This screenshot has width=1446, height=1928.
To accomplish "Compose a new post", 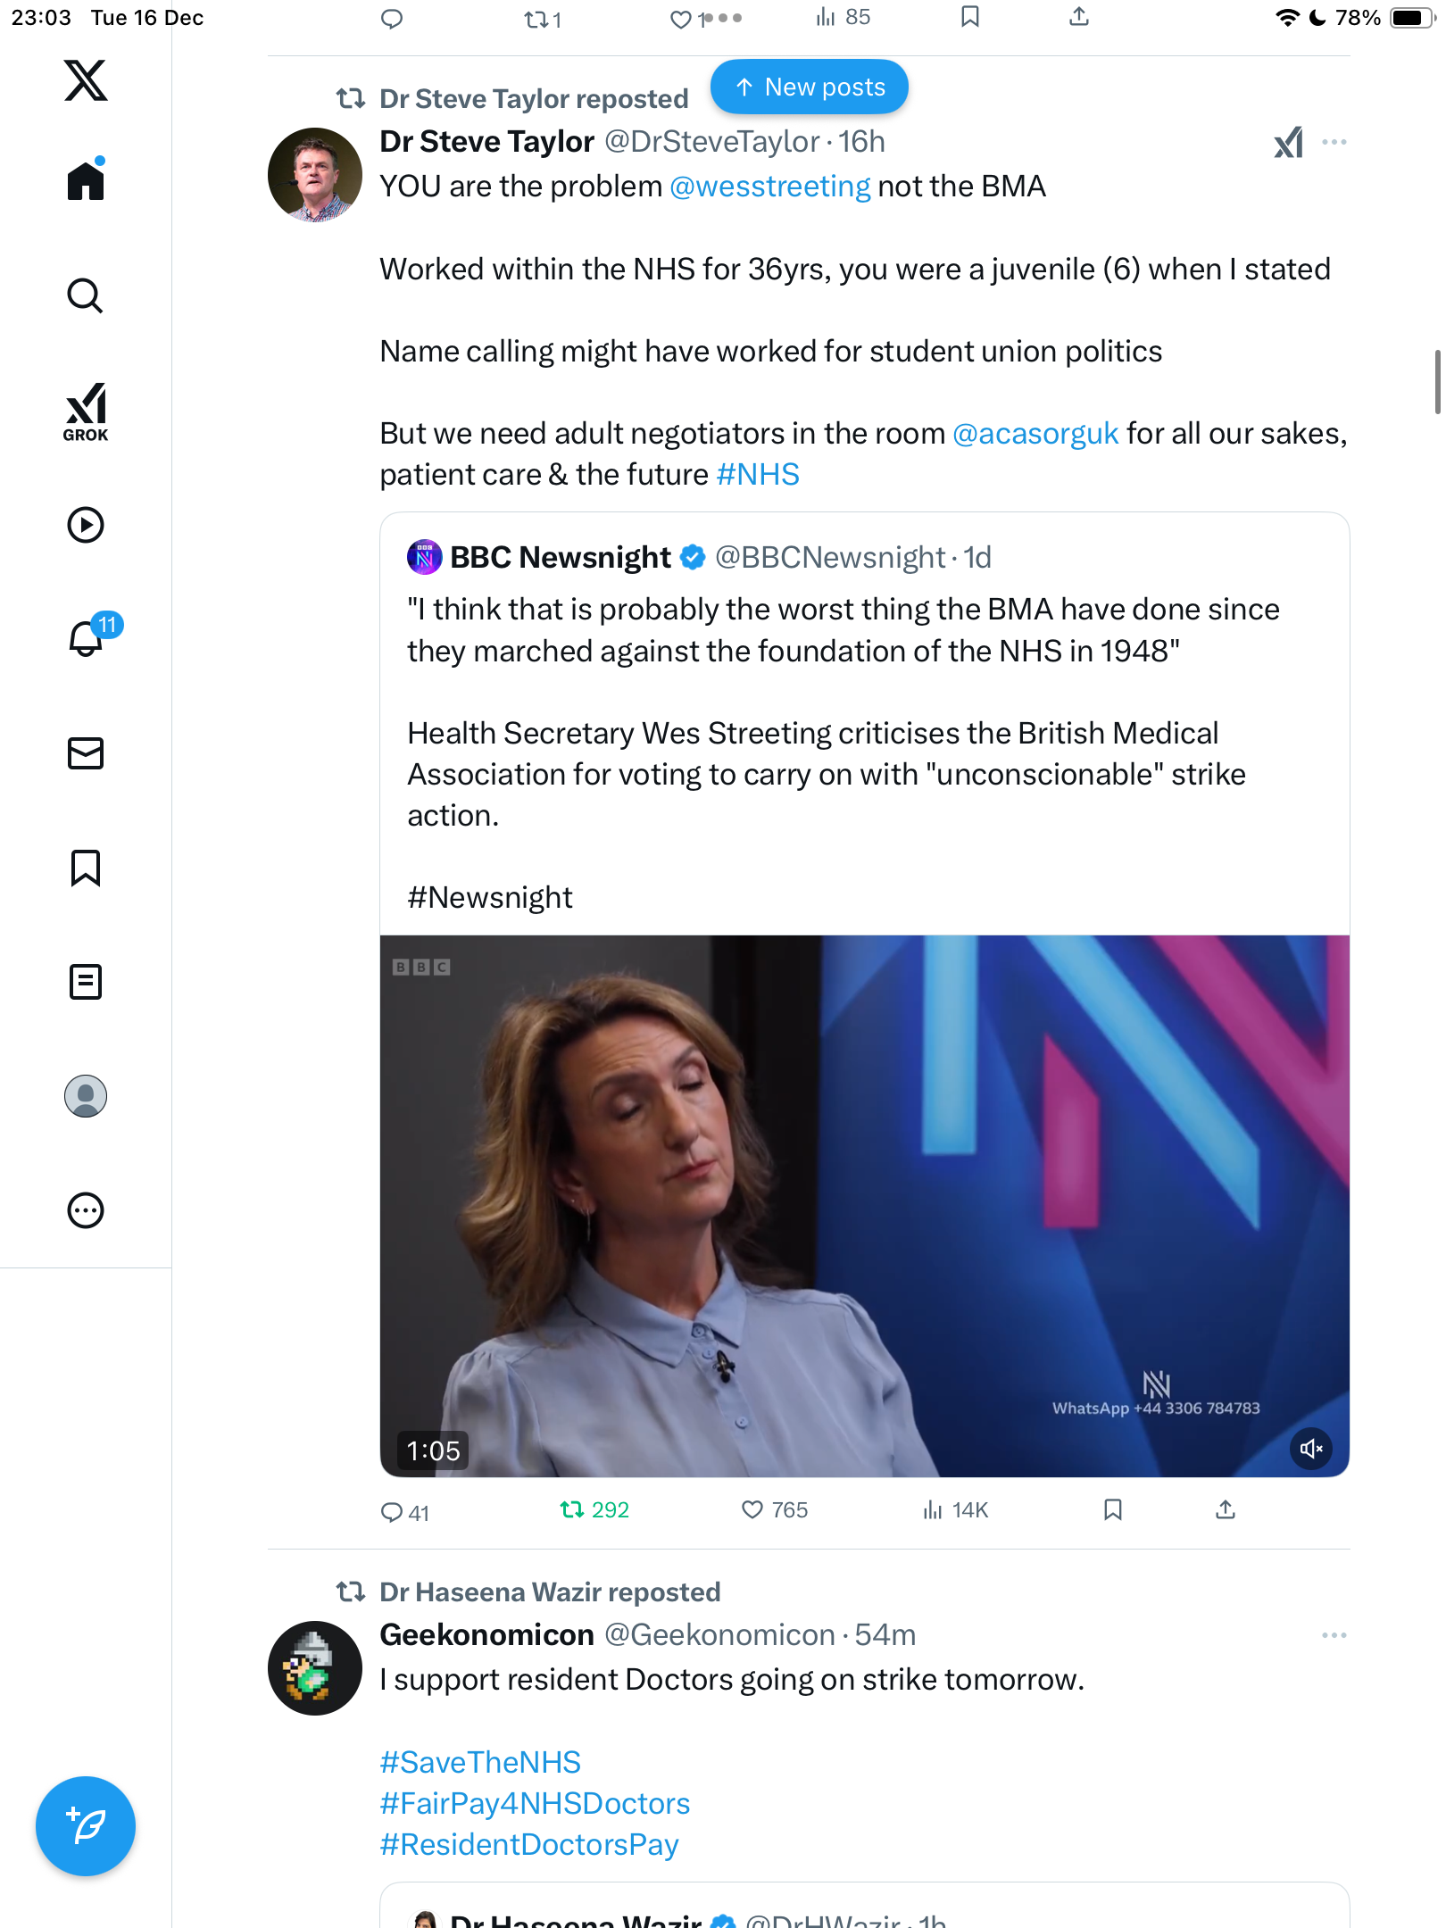I will (x=86, y=1825).
